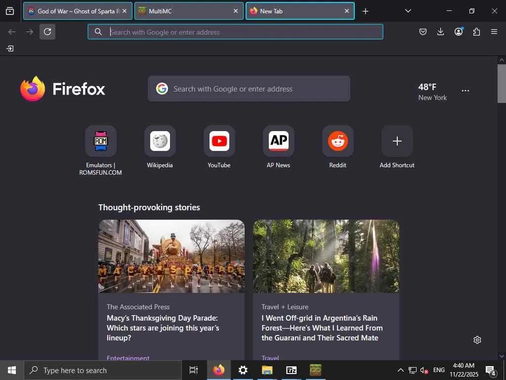Viewport: 506px width, 380px height.
Task: Click the ENG language indicator
Action: [439, 370]
